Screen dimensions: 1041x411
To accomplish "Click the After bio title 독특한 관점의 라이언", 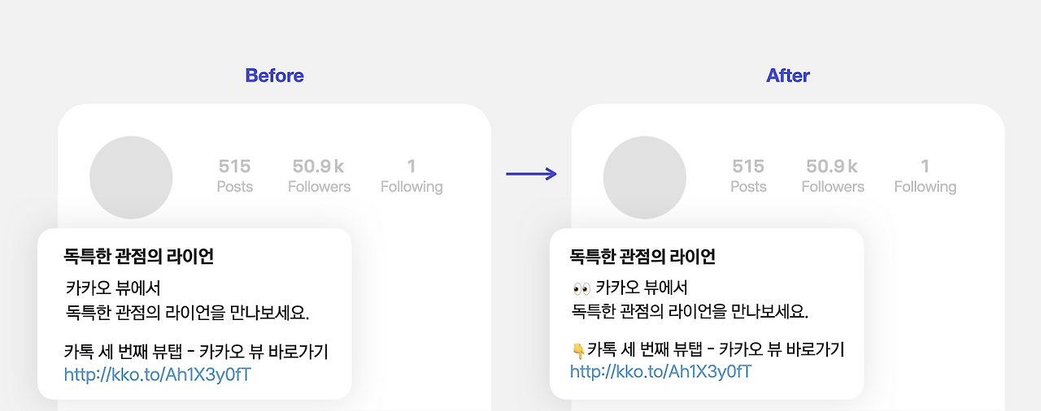I will [x=642, y=257].
